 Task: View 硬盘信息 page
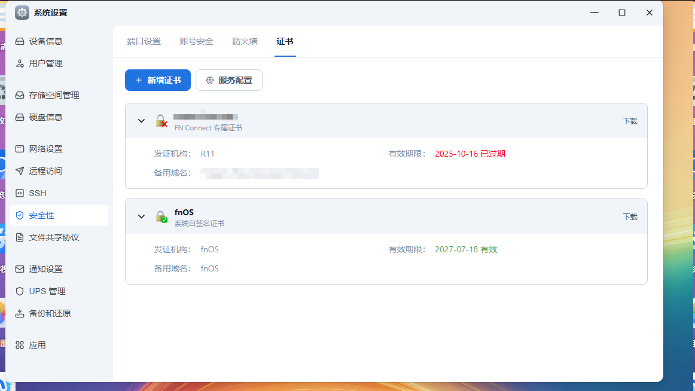(x=45, y=117)
